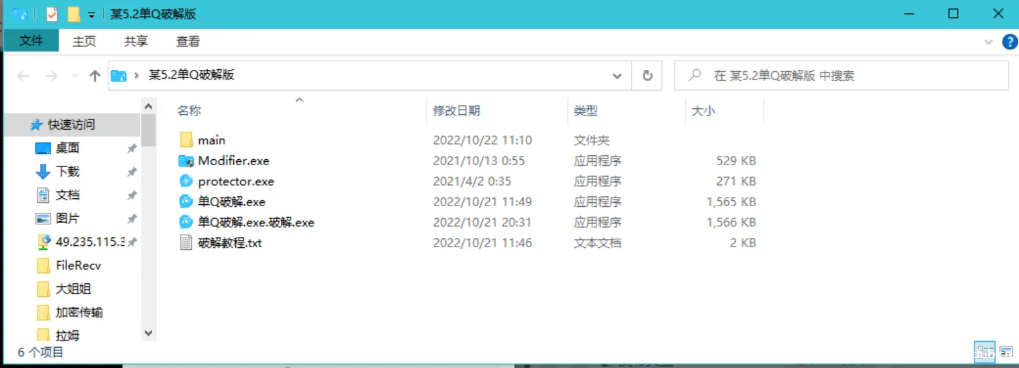Go up one folder level
This screenshot has width=1019, height=368.
pyautogui.click(x=95, y=76)
